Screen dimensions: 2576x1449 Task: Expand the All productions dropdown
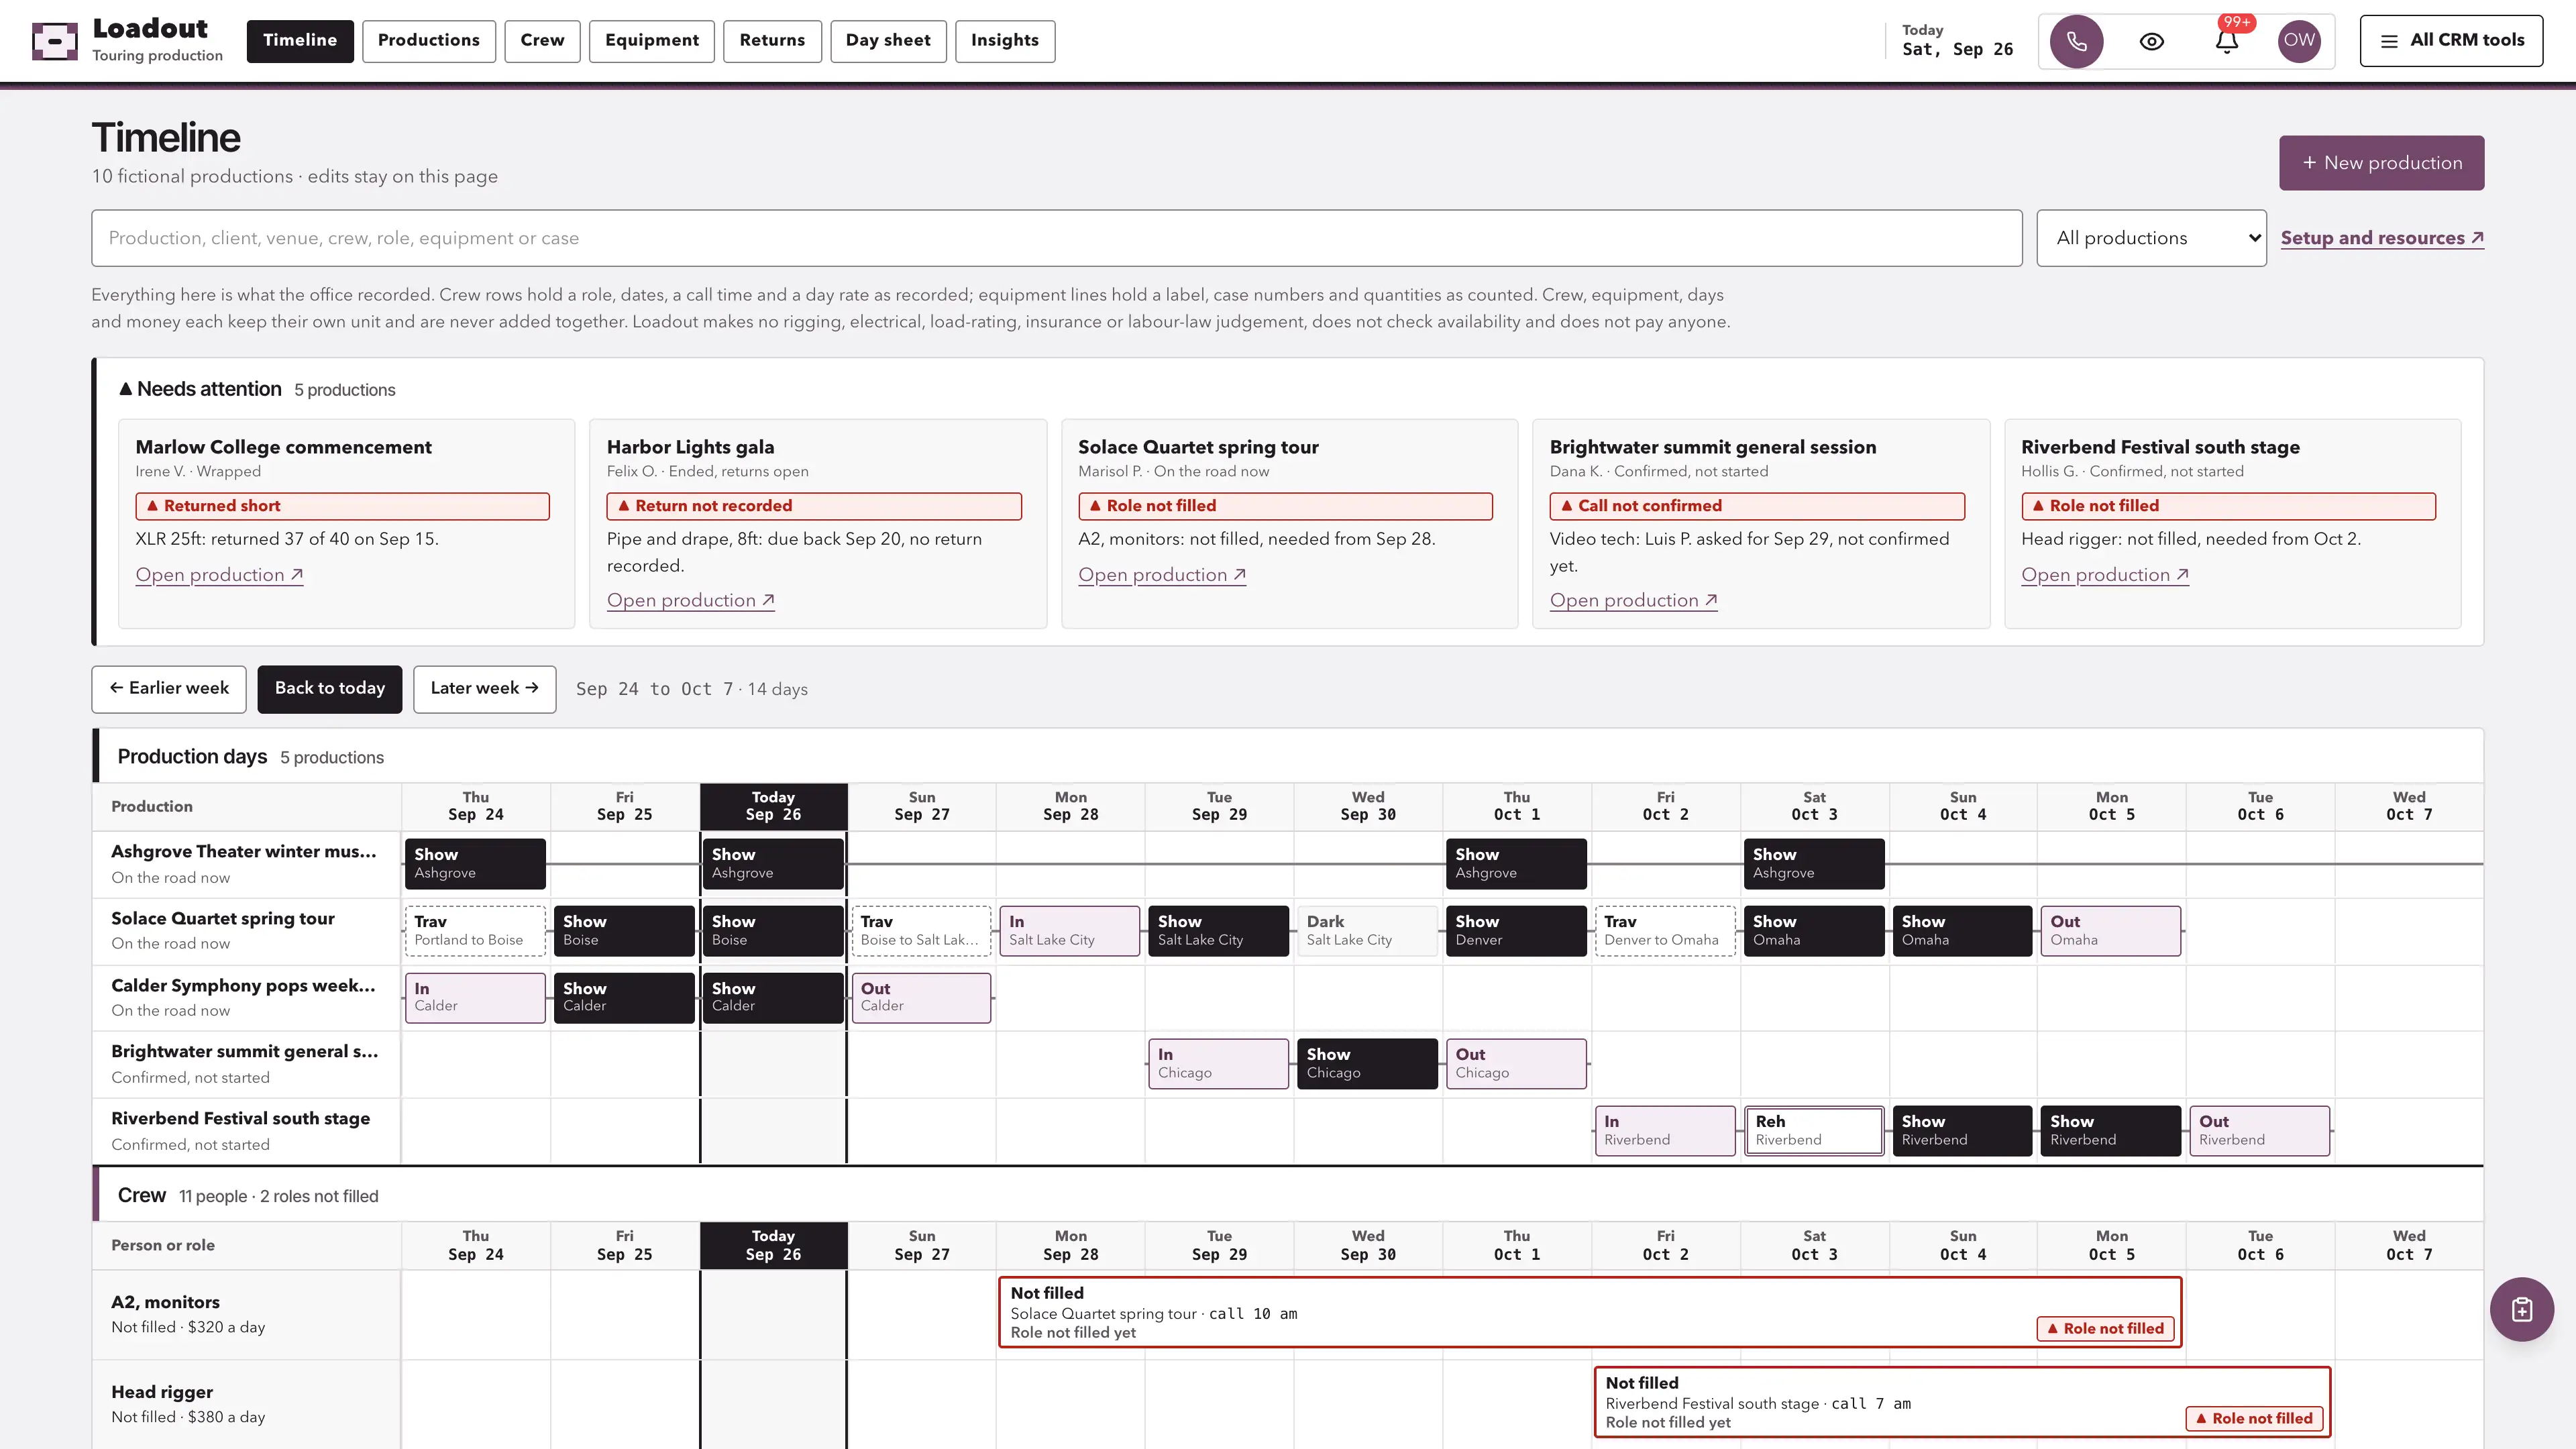(x=2151, y=238)
